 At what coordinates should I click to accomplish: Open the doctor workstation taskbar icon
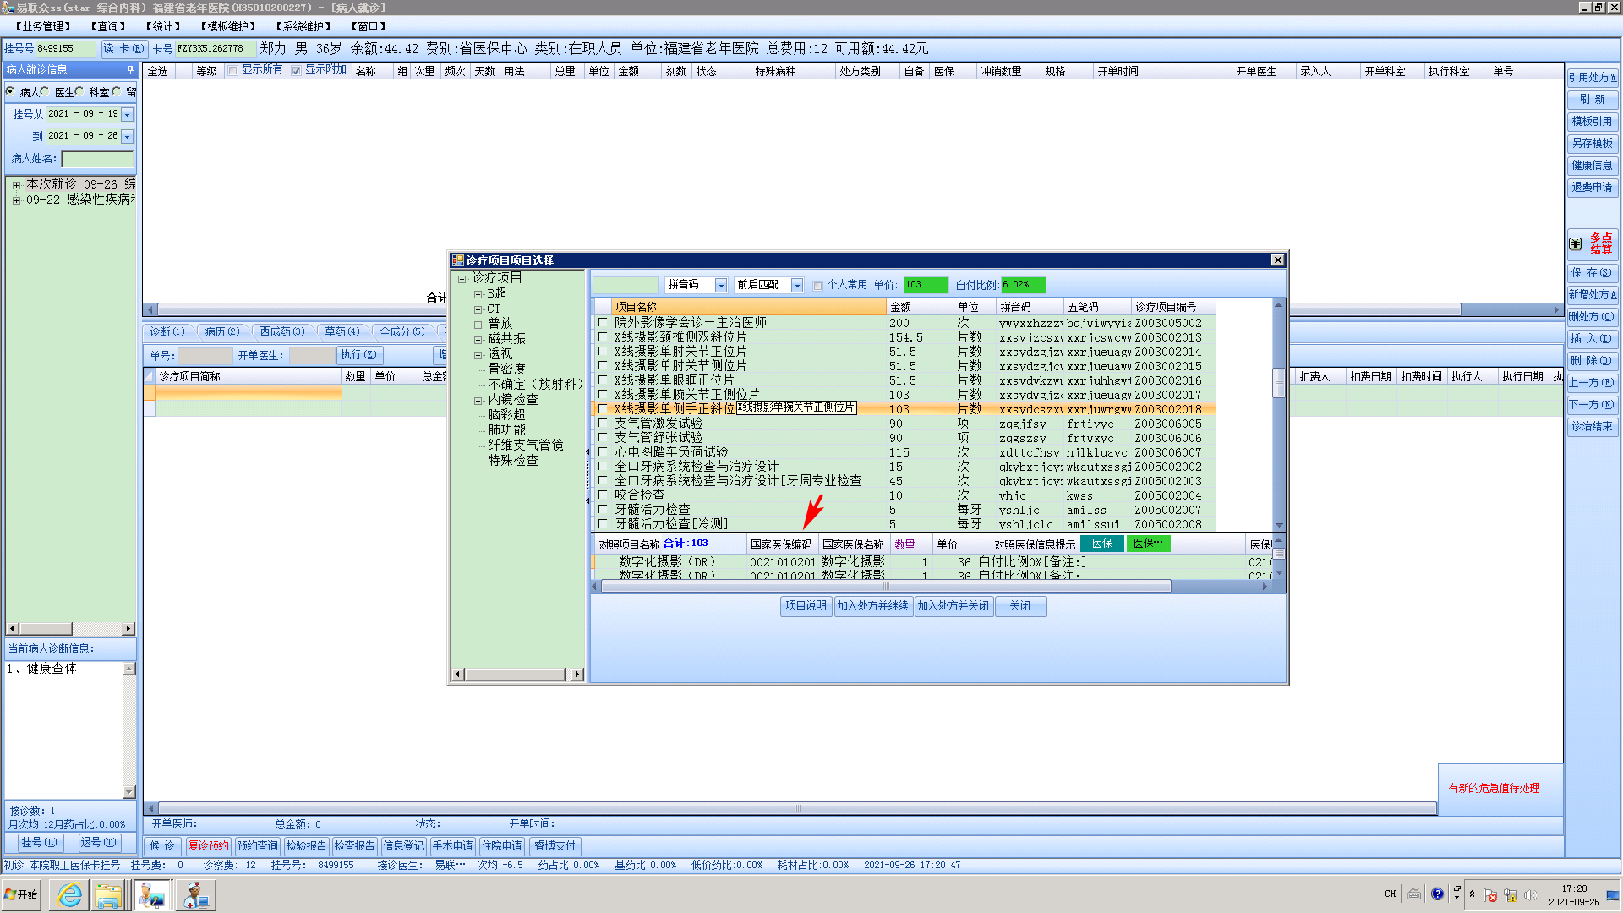click(x=152, y=894)
